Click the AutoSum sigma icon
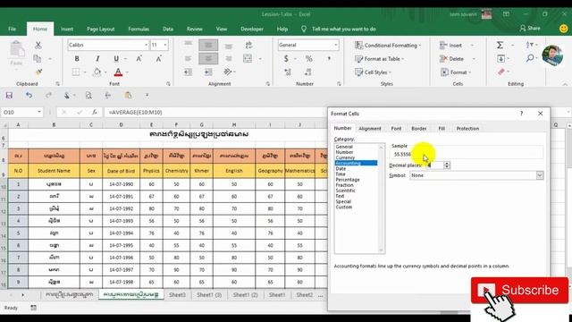The width and height of the screenshot is (572, 322). 500,45
